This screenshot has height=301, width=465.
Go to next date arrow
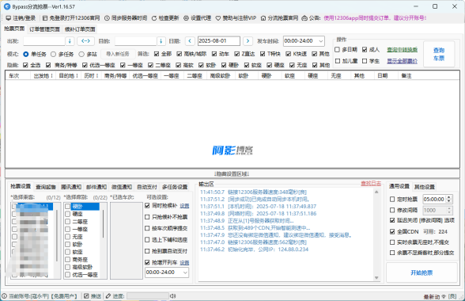[x=248, y=41]
